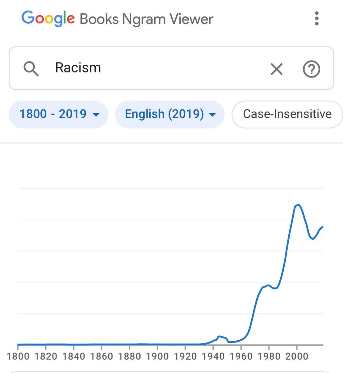Screen dimensions: 343x373
Task: Click the small bump on the line near 1945
Action: 219,336
